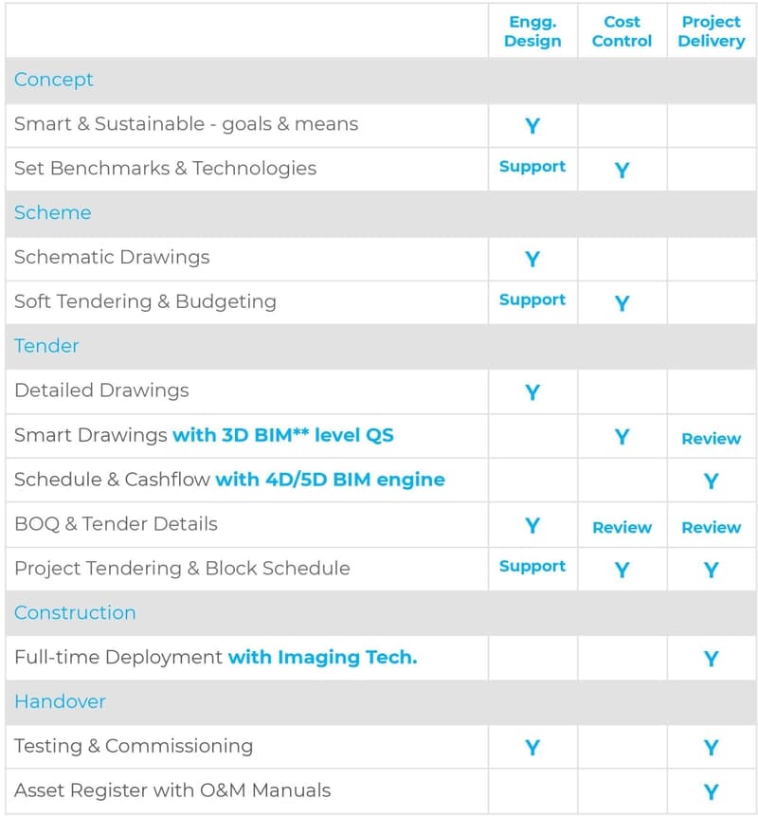The width and height of the screenshot is (758, 817).
Task: Click the Construction section heading
Action: [x=75, y=612]
